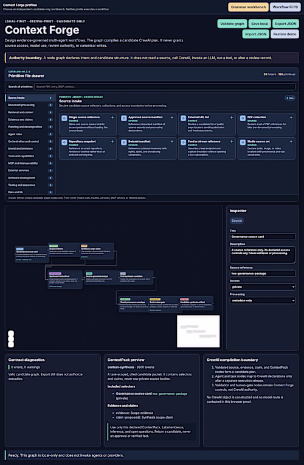Screen dimensions: 304x465
Task: Switch to the Workflow IR P0 profile
Action: click(x=285, y=7)
